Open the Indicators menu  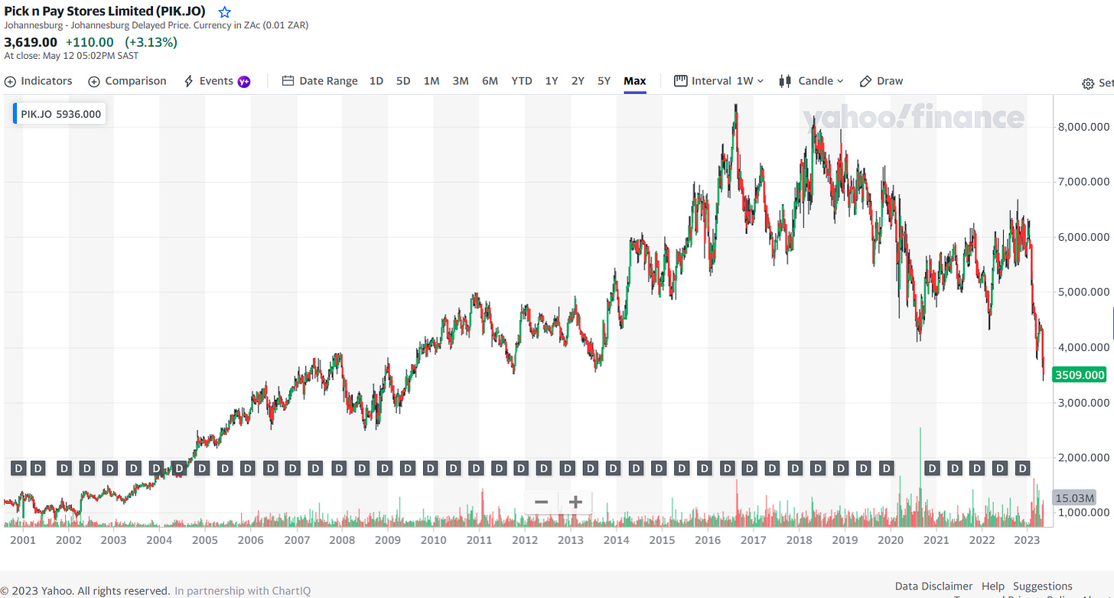(x=38, y=81)
